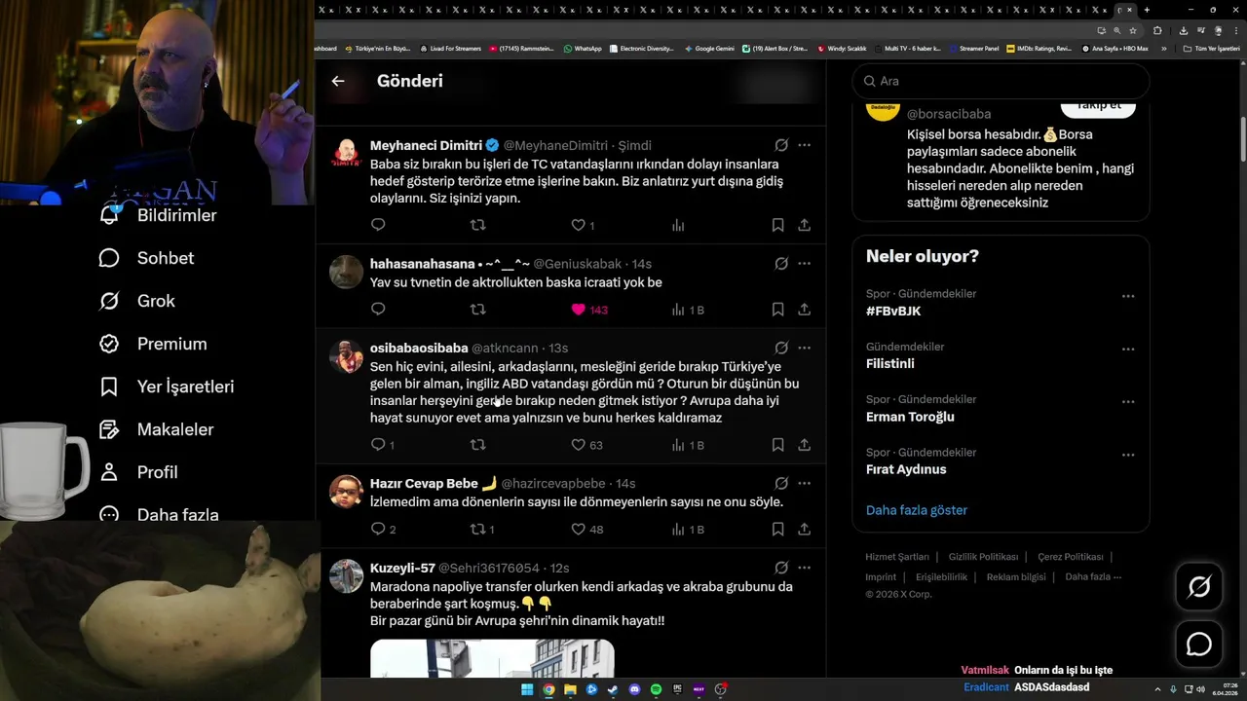Open Discord from the taskbar
This screenshot has width=1247, height=701.
tap(634, 689)
